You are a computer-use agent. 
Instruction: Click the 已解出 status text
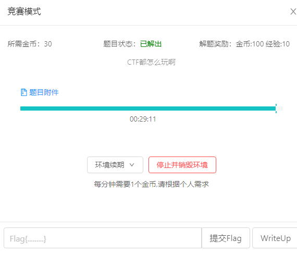tap(151, 44)
